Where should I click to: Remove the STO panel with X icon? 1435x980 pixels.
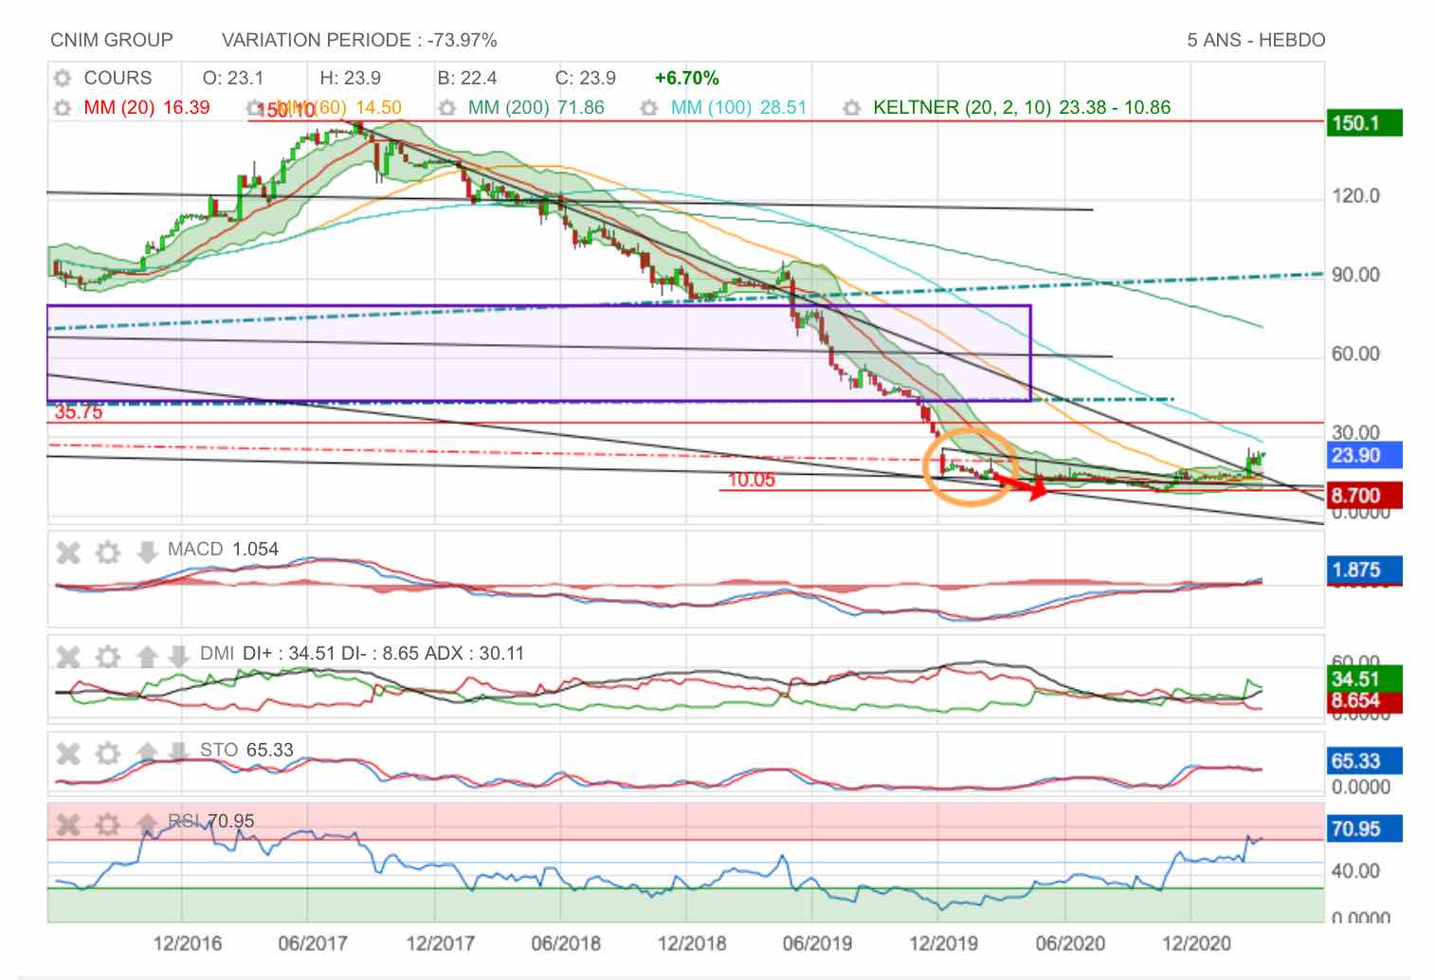click(x=68, y=753)
